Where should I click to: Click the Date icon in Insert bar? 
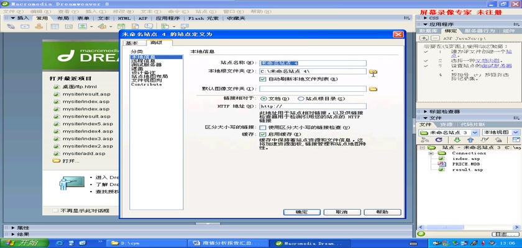click(121, 26)
